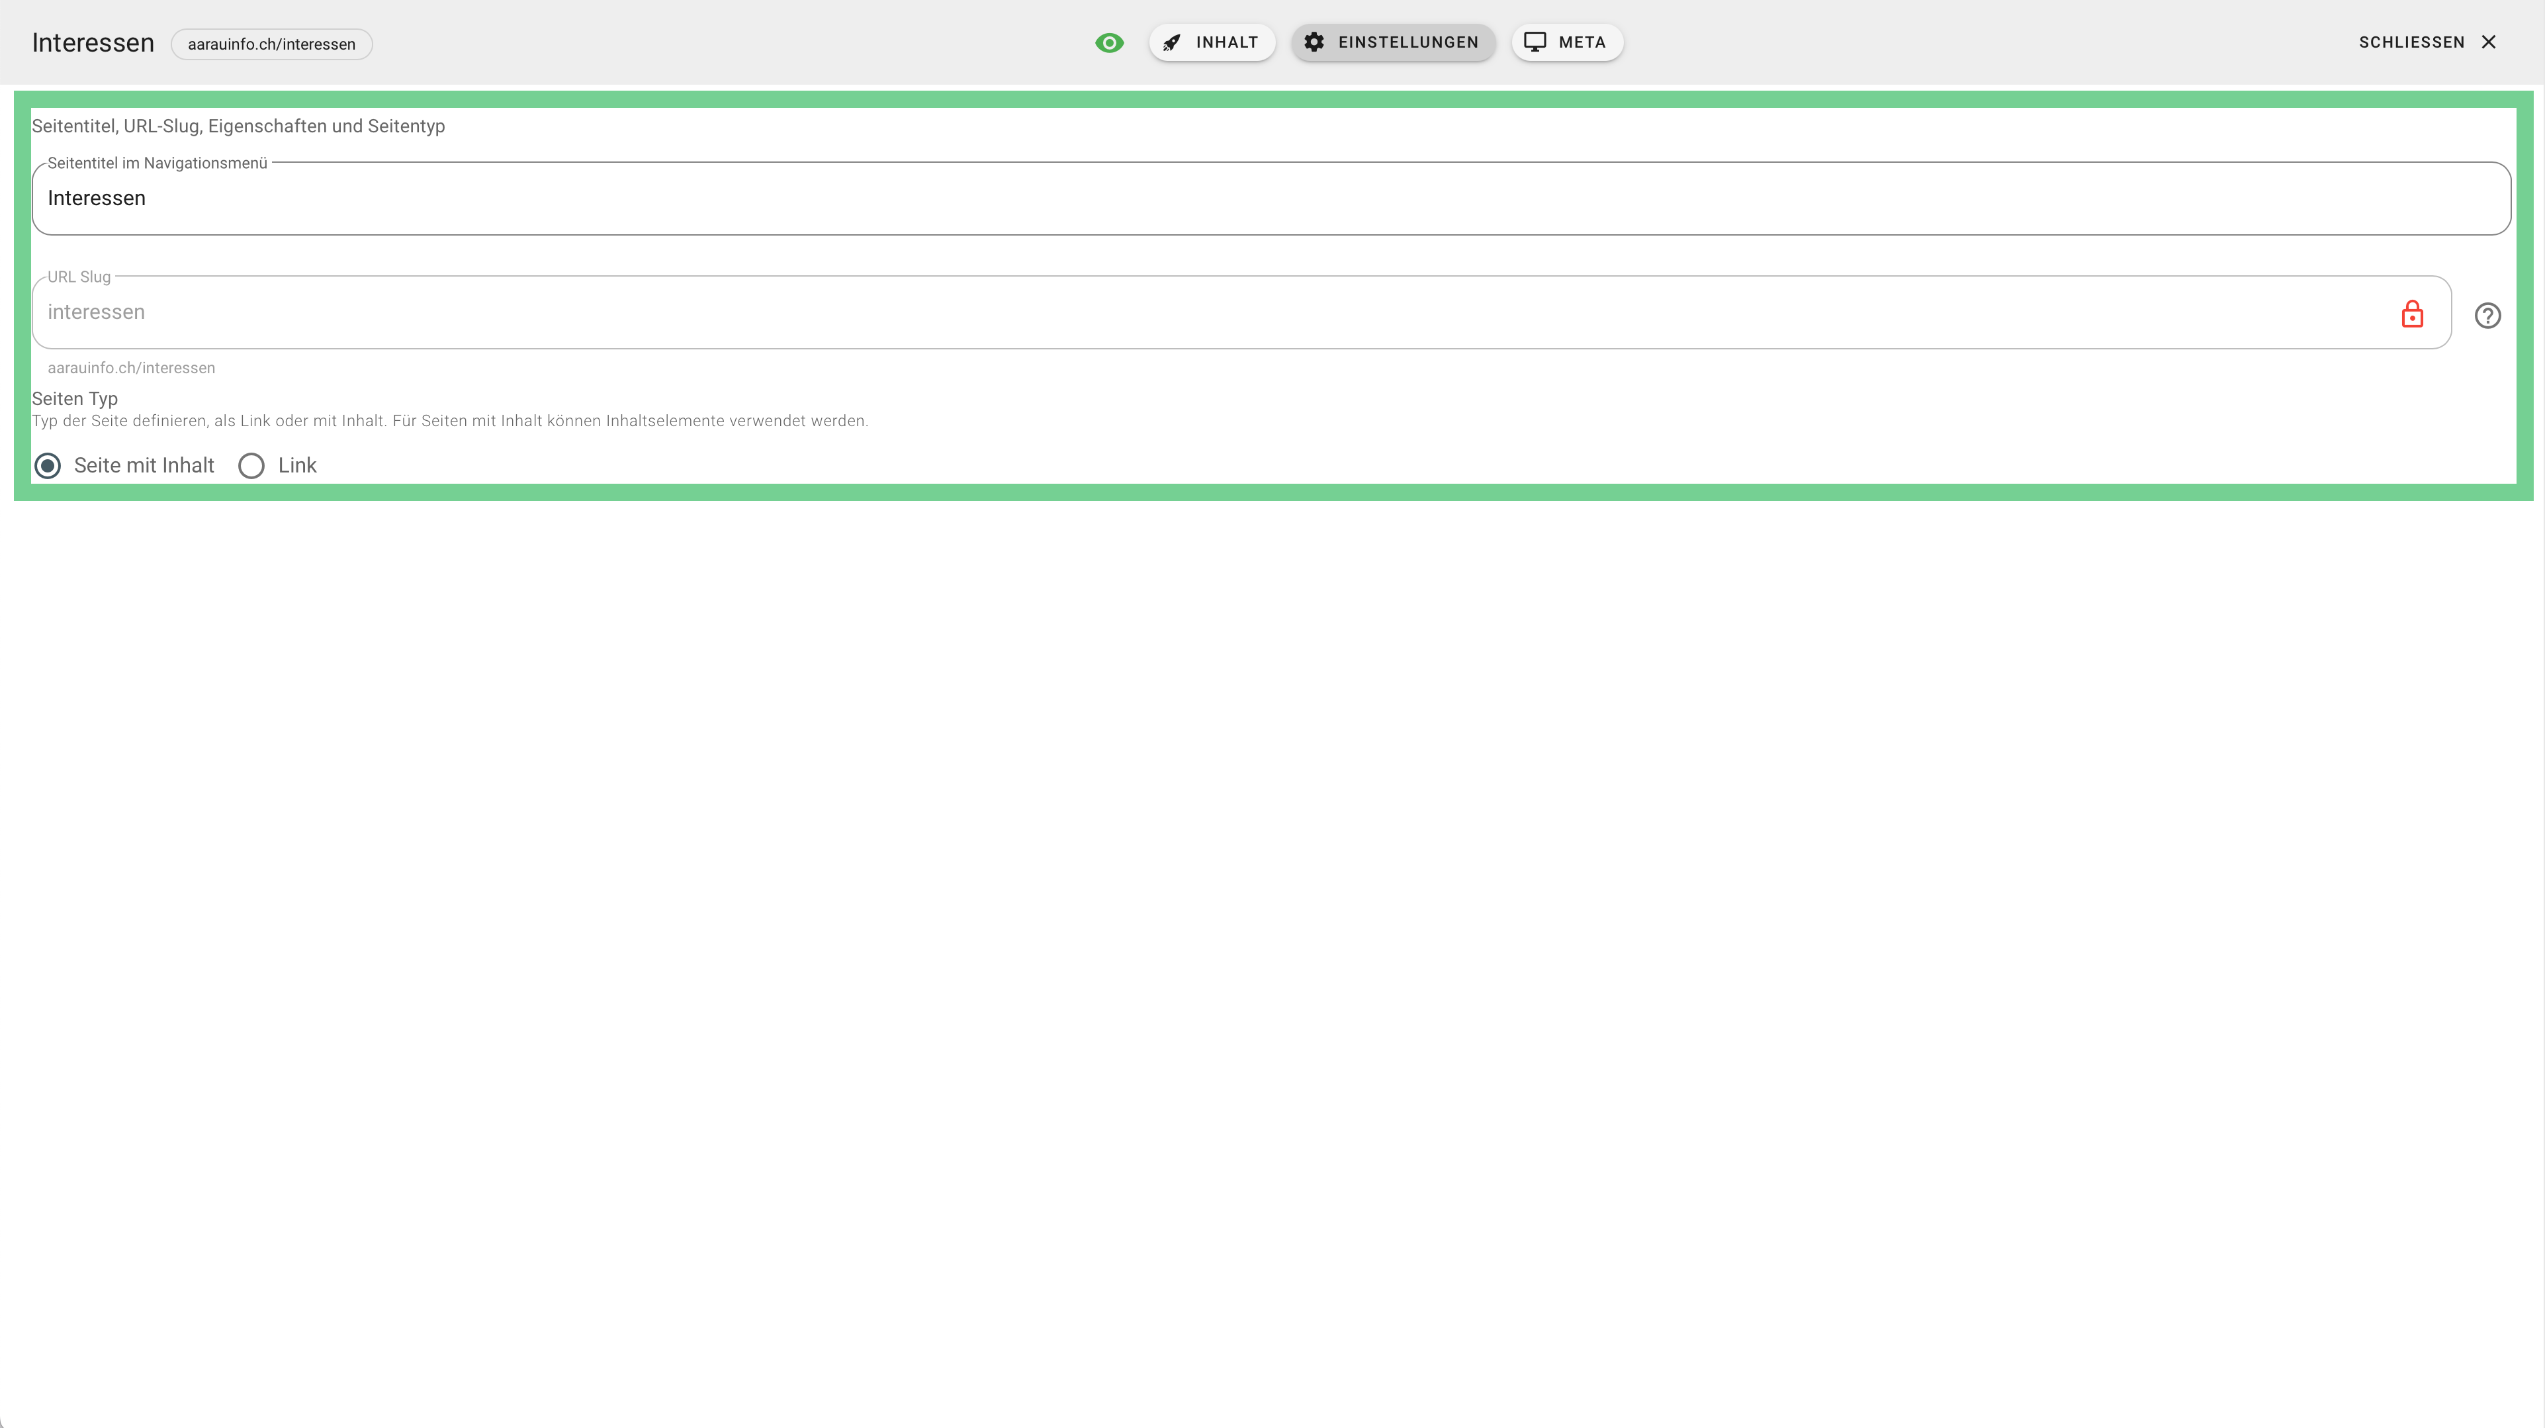2545x1428 pixels.
Task: Click the 'Interessen' page title in header
Action: coord(93,44)
